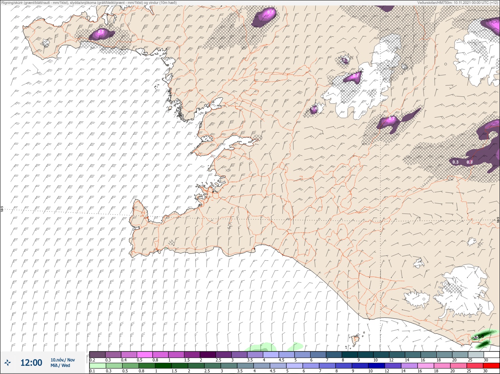The width and height of the screenshot is (500, 374).
Task: Select the white 30 swatch in upper legend
Action: [x=491, y=354]
